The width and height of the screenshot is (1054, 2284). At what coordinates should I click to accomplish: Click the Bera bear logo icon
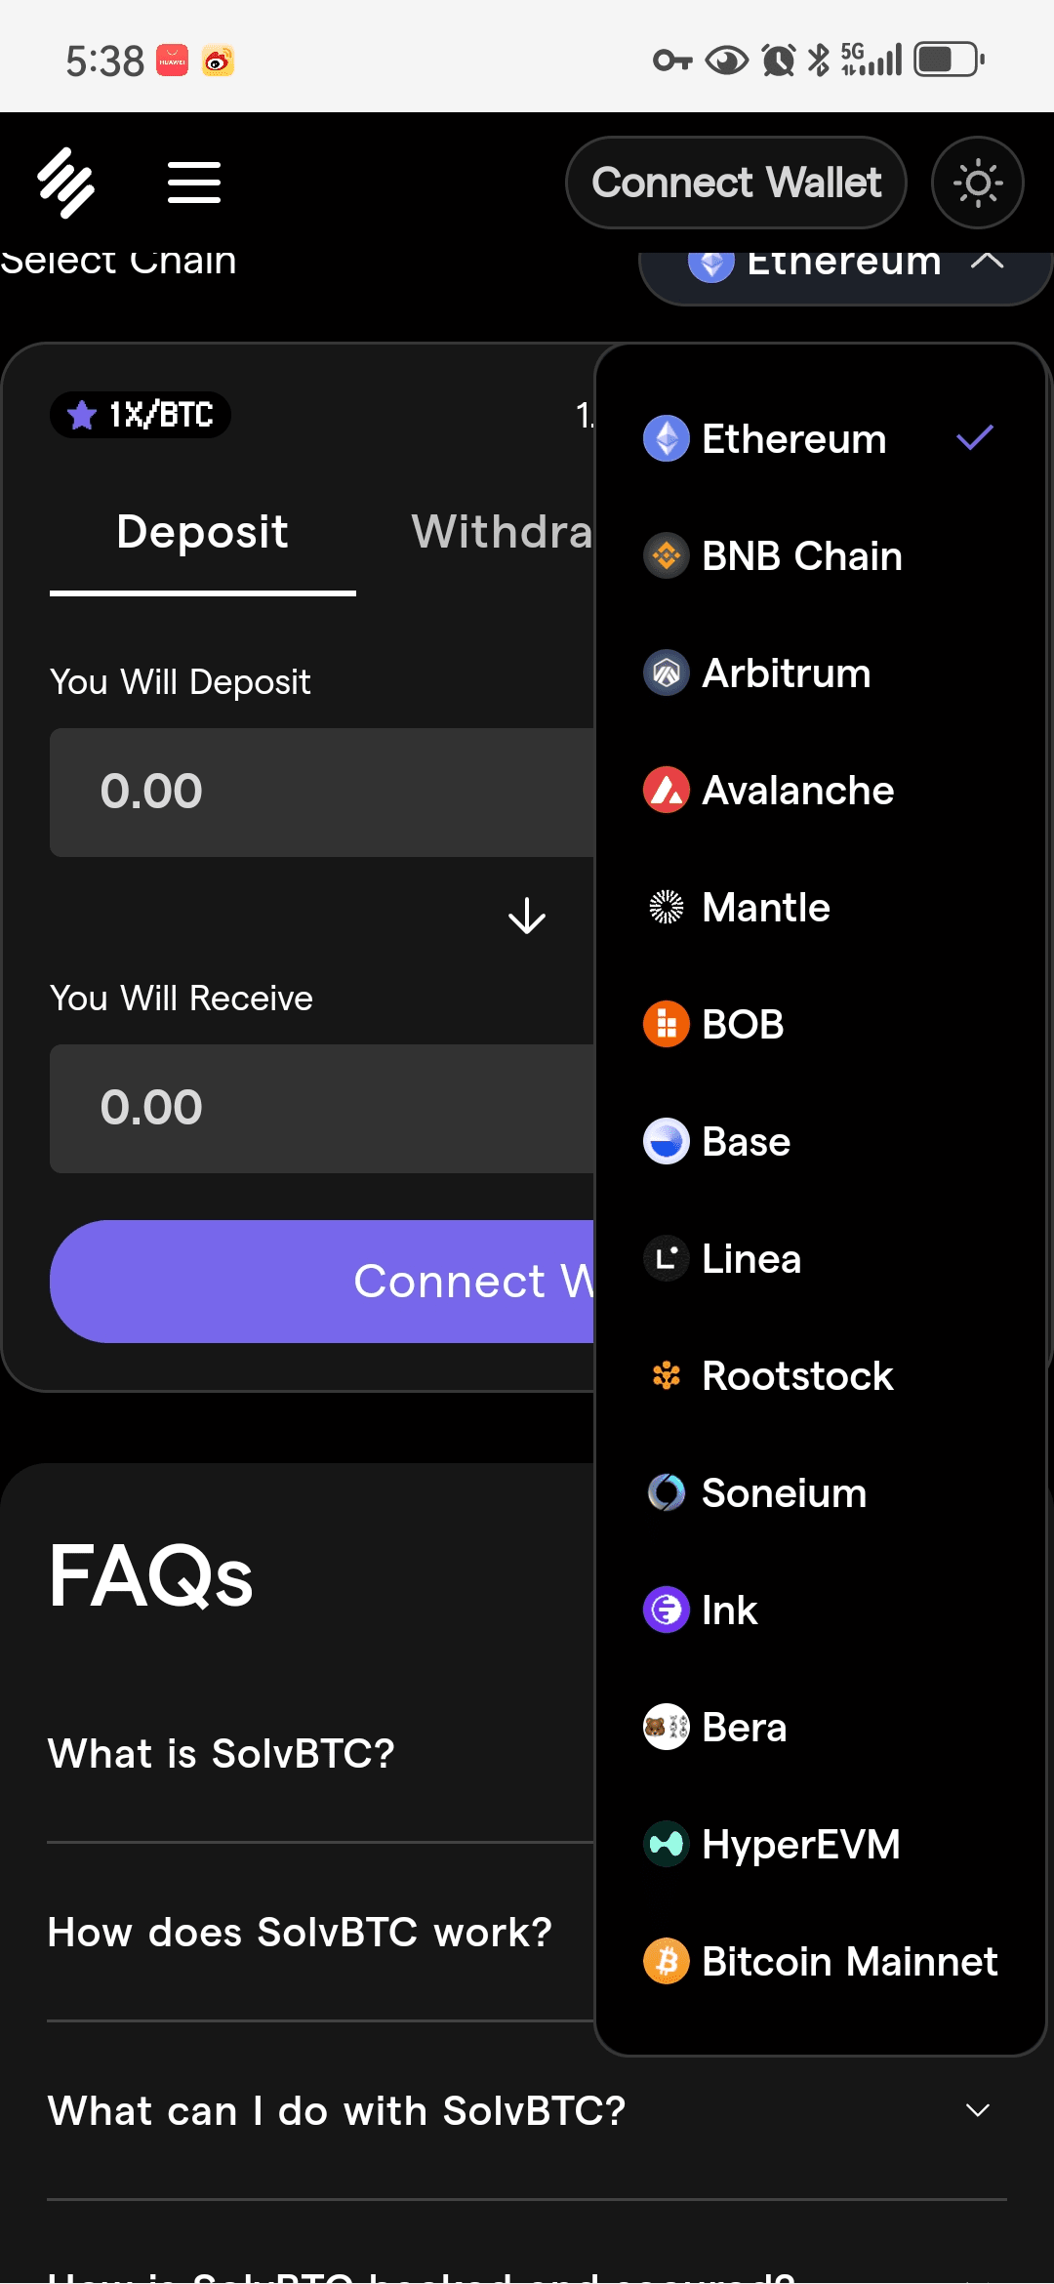(667, 1728)
